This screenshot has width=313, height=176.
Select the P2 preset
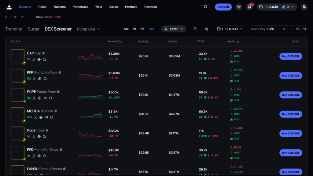click(x=298, y=29)
